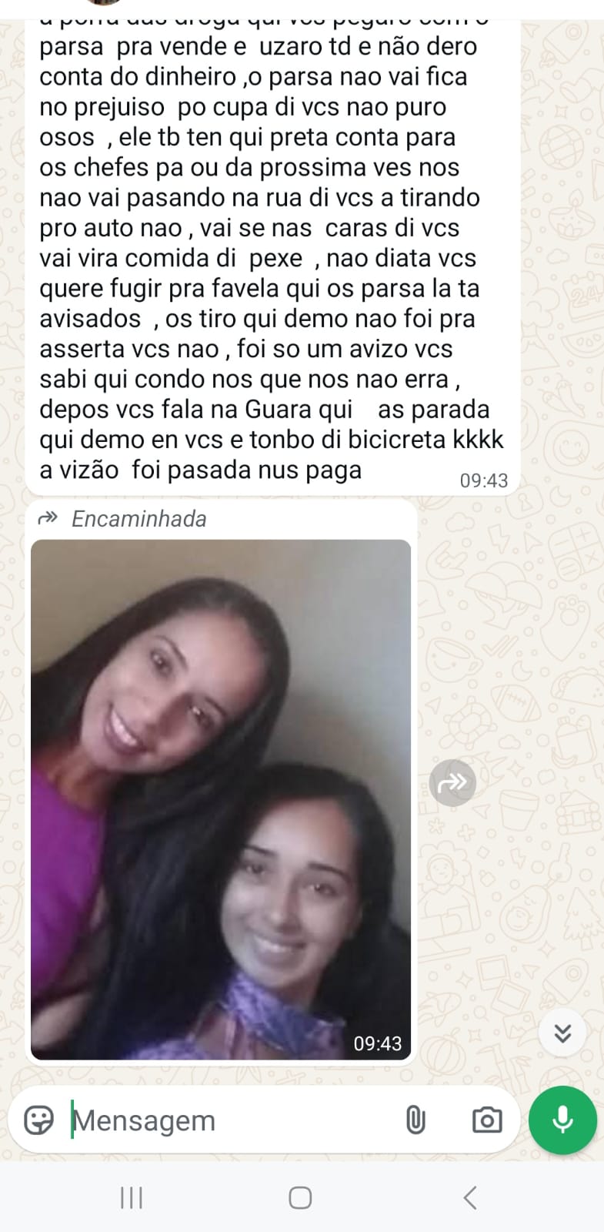The height and width of the screenshot is (1232, 604).
Task: Tap the small arrow icon before Encaminhada
Action: pos(48,517)
